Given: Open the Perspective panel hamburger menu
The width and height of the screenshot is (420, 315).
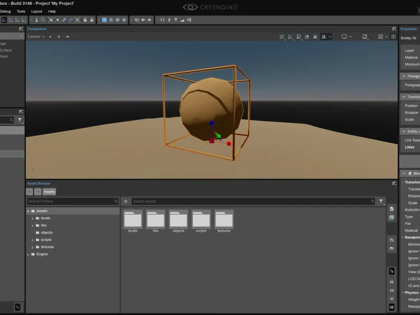Looking at the screenshot, I should pos(394,29).
